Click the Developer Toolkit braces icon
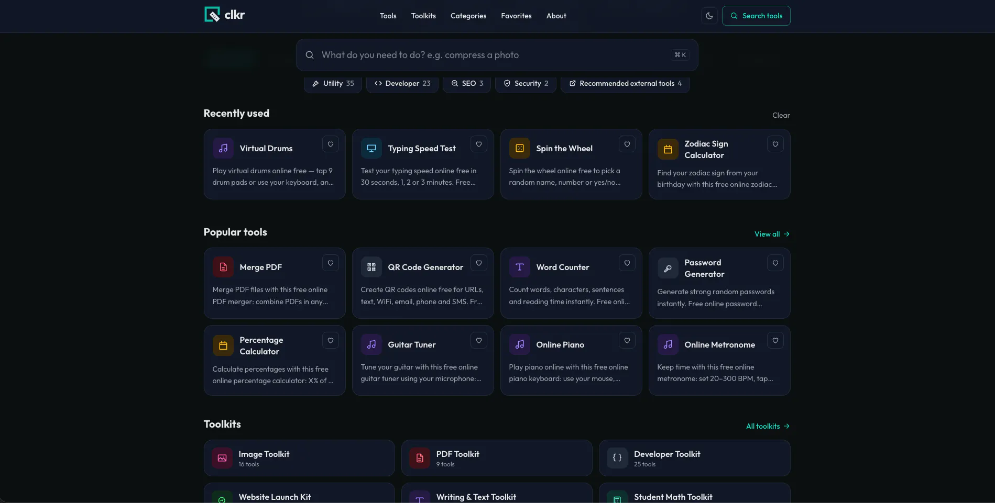This screenshot has width=995, height=503. tap(617, 458)
